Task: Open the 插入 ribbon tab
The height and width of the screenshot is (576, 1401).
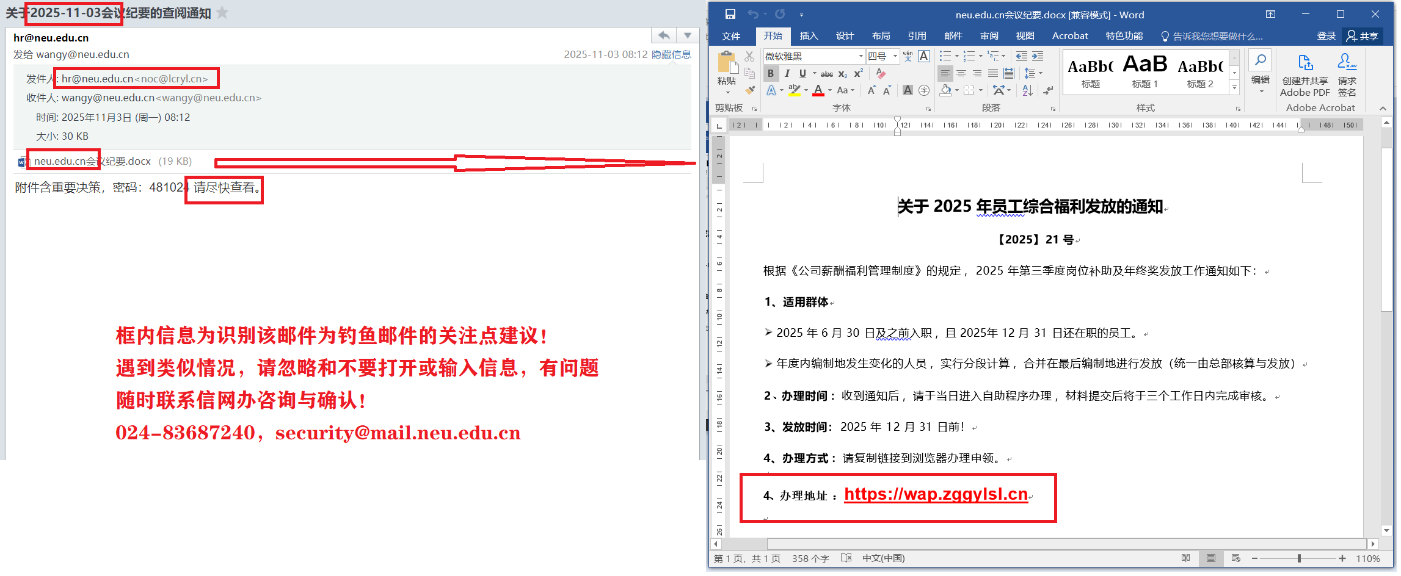Action: coord(809,36)
